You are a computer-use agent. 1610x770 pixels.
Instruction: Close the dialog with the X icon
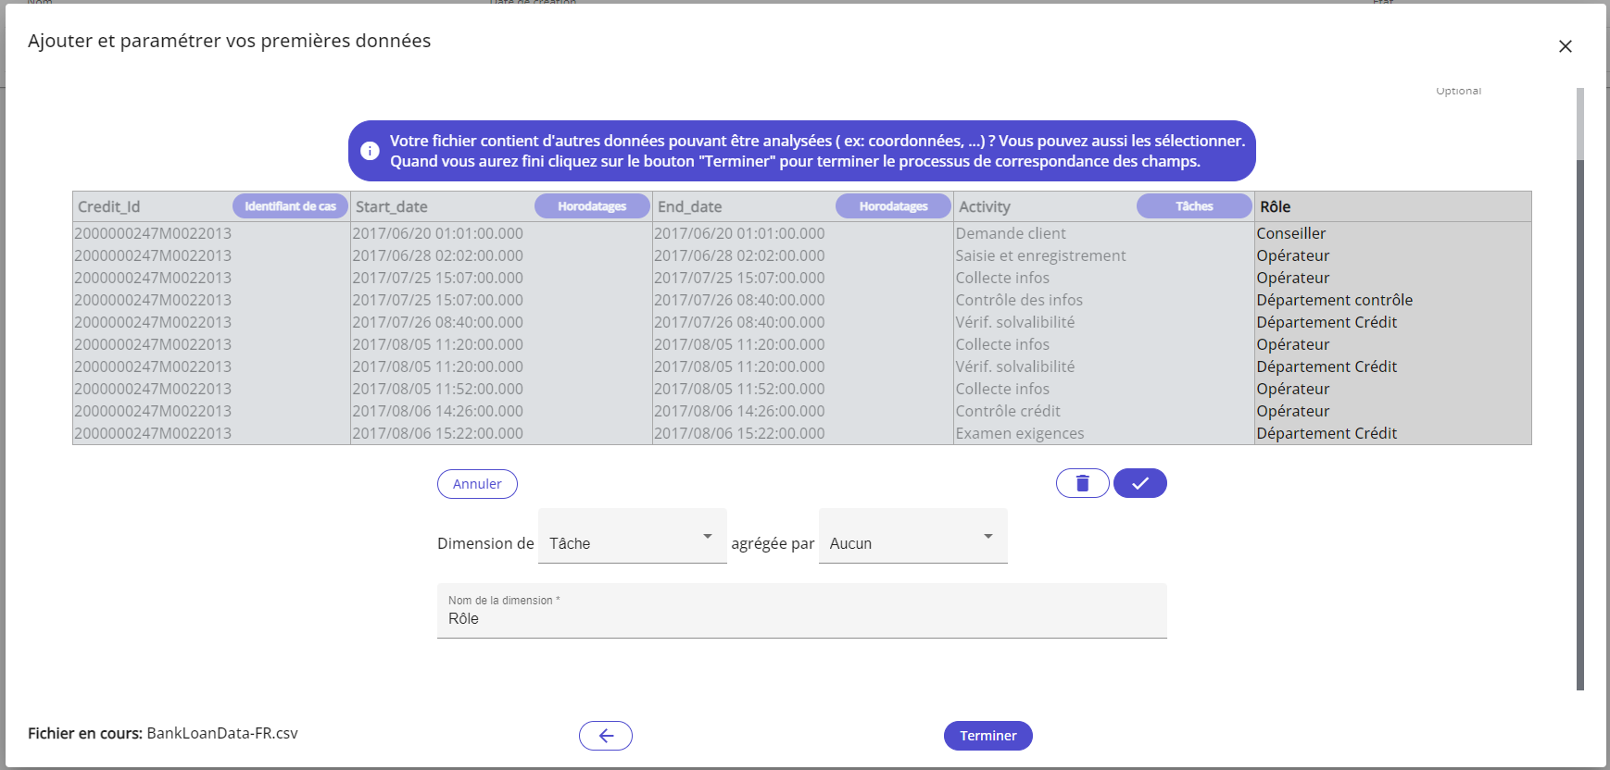pyautogui.click(x=1565, y=46)
